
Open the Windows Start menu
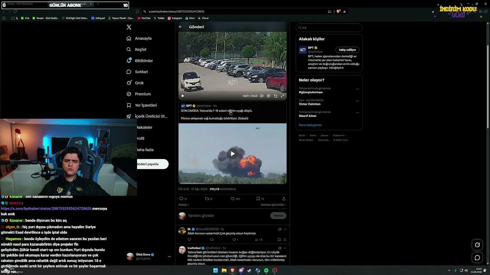pos(216,270)
